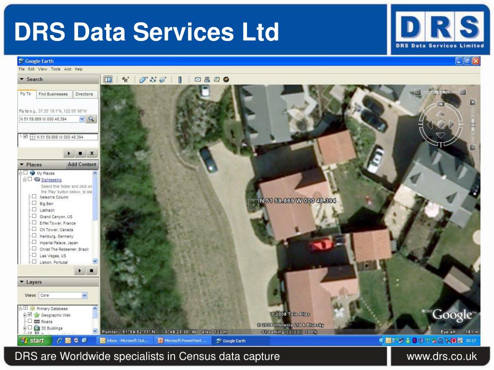Check the Eiffel Tower, France checkbox
Viewport: 494px width, 370px height.
click(x=34, y=223)
